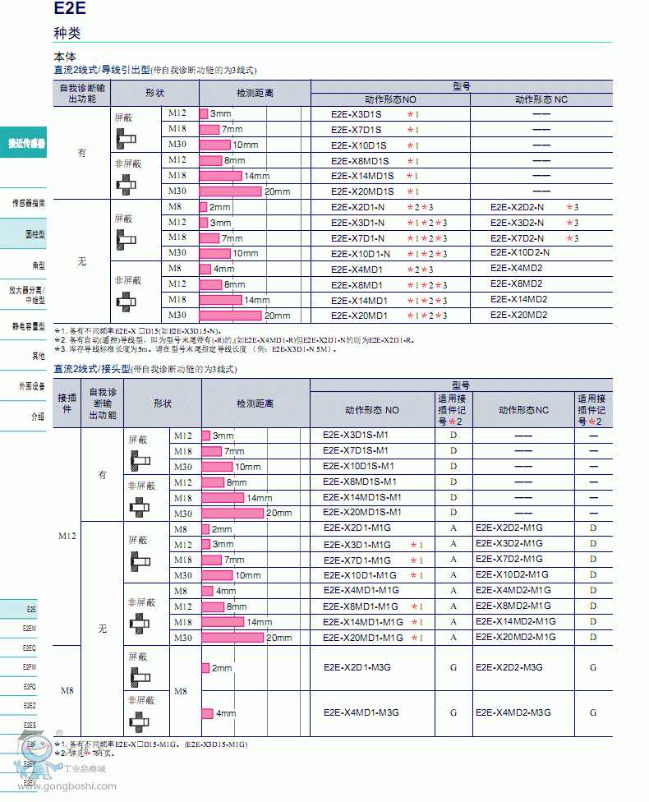Select connector model E2E-X20MD1S-M1
This screenshot has width=649, height=802.
pyautogui.click(x=362, y=512)
